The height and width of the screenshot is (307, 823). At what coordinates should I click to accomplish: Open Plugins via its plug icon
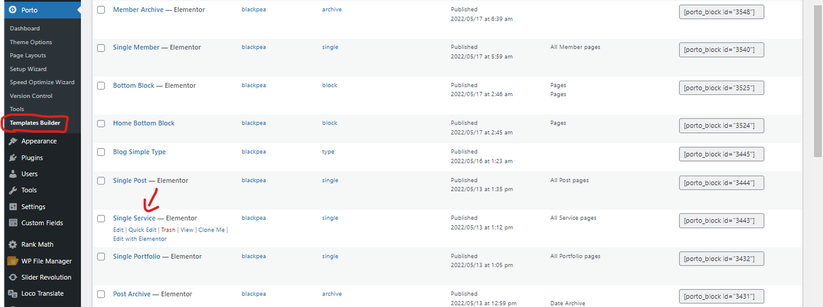click(x=13, y=158)
